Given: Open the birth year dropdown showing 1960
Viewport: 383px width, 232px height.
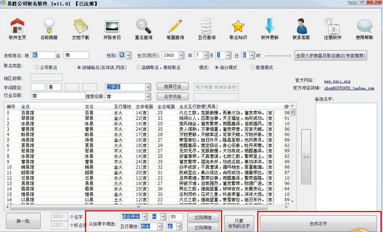Looking at the screenshot, I should point(181,55).
